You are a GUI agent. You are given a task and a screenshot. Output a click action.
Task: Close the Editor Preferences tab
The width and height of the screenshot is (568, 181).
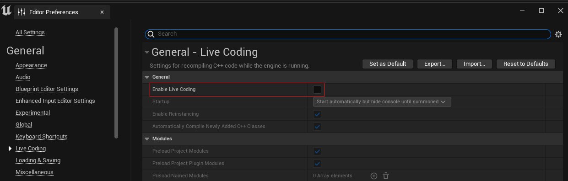point(102,12)
